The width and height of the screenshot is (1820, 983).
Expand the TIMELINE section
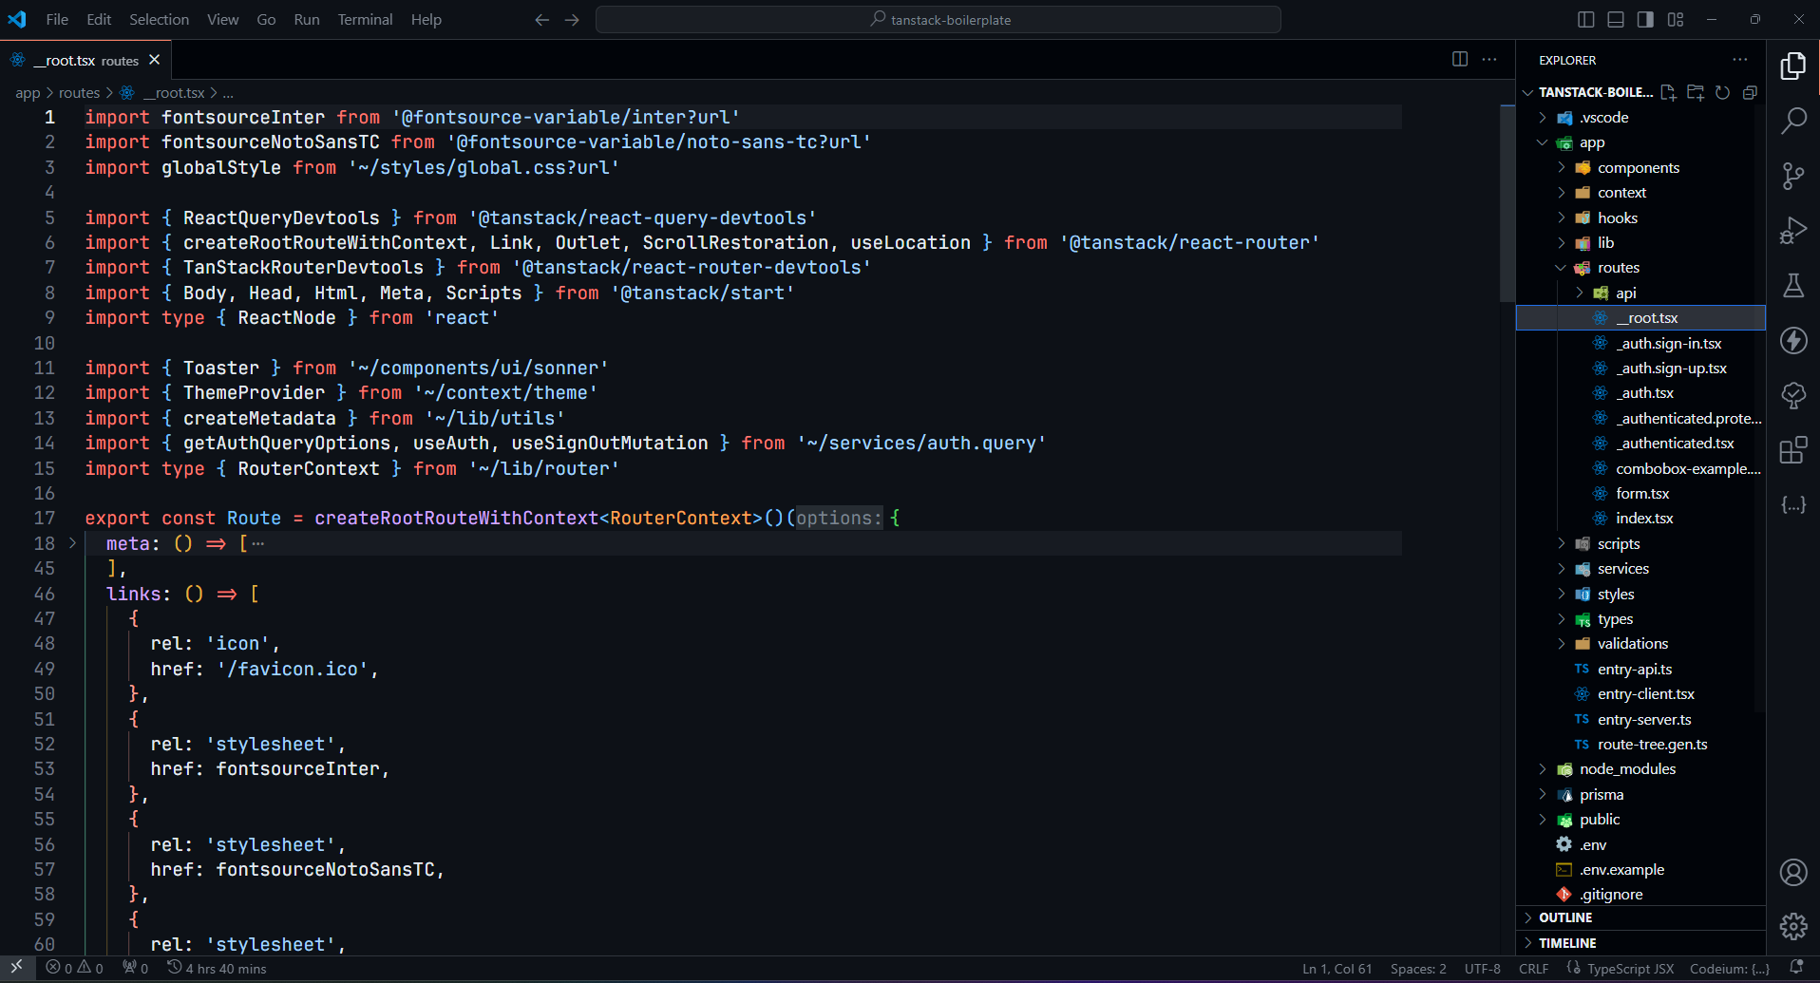tap(1640, 943)
